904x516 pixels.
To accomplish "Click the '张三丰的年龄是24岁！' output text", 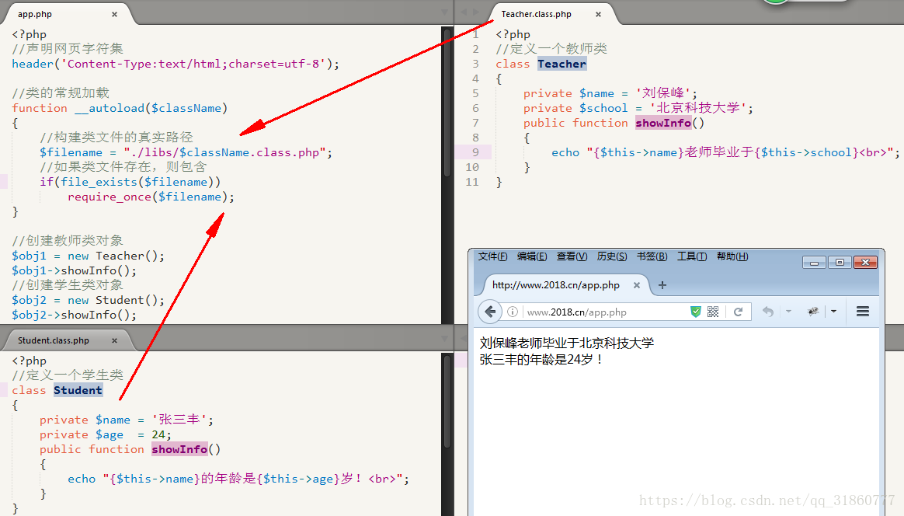I will (542, 360).
